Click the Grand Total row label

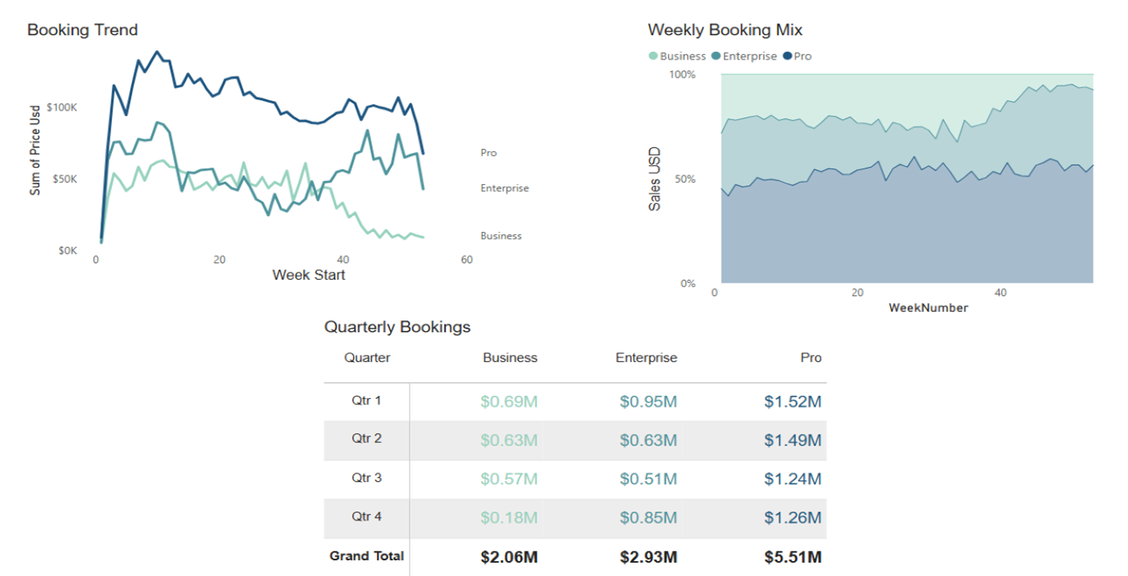click(x=367, y=556)
